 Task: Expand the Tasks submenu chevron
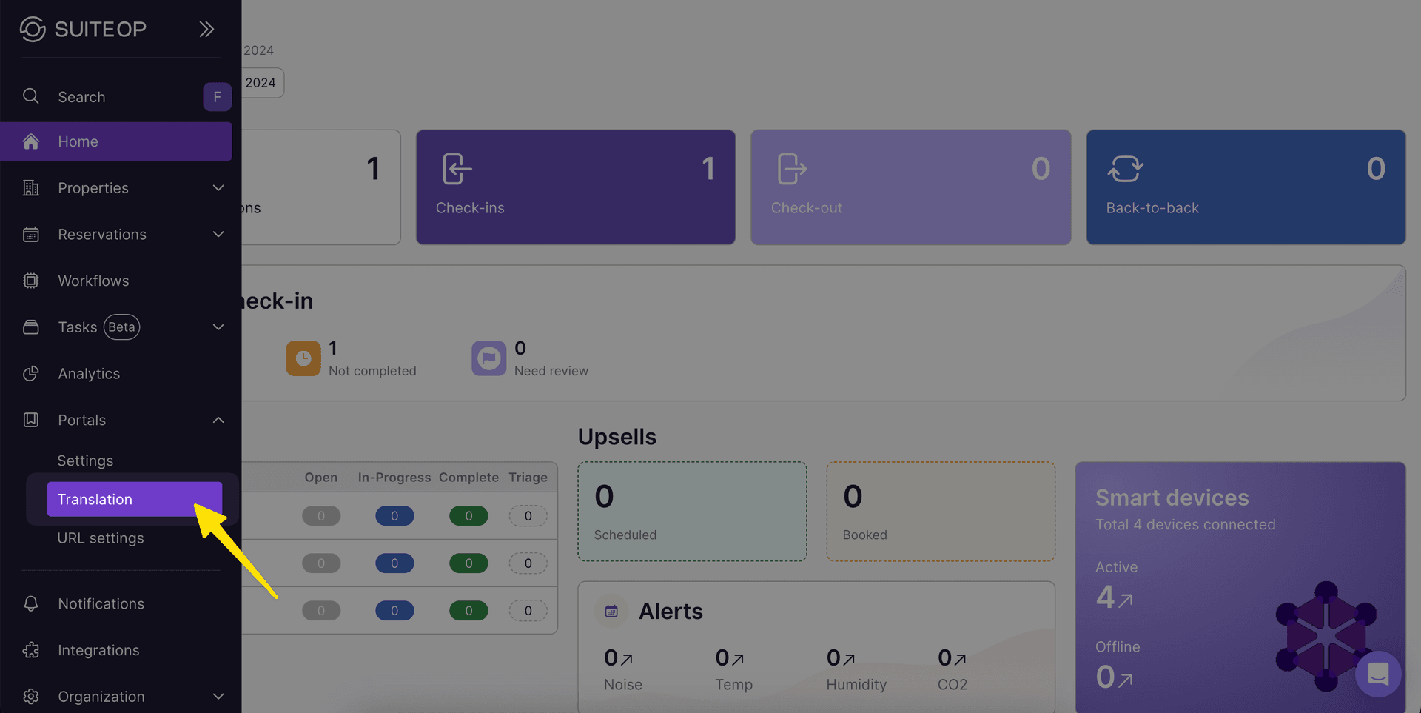pos(218,327)
